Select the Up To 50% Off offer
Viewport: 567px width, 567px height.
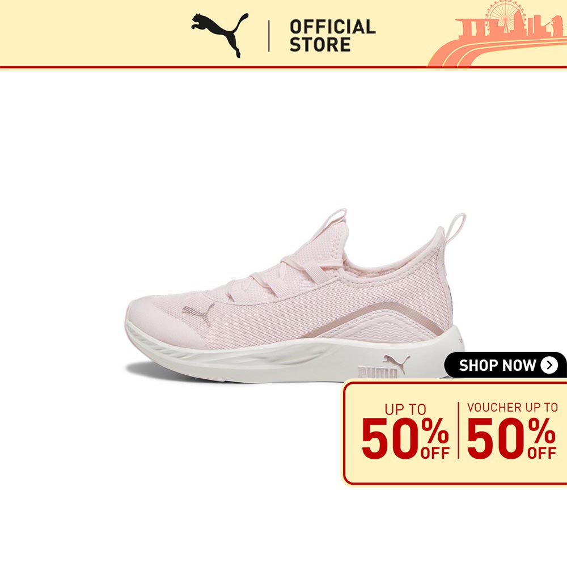point(405,431)
